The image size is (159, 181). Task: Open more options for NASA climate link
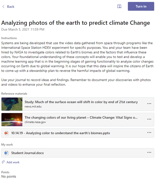[x=149, y=119]
